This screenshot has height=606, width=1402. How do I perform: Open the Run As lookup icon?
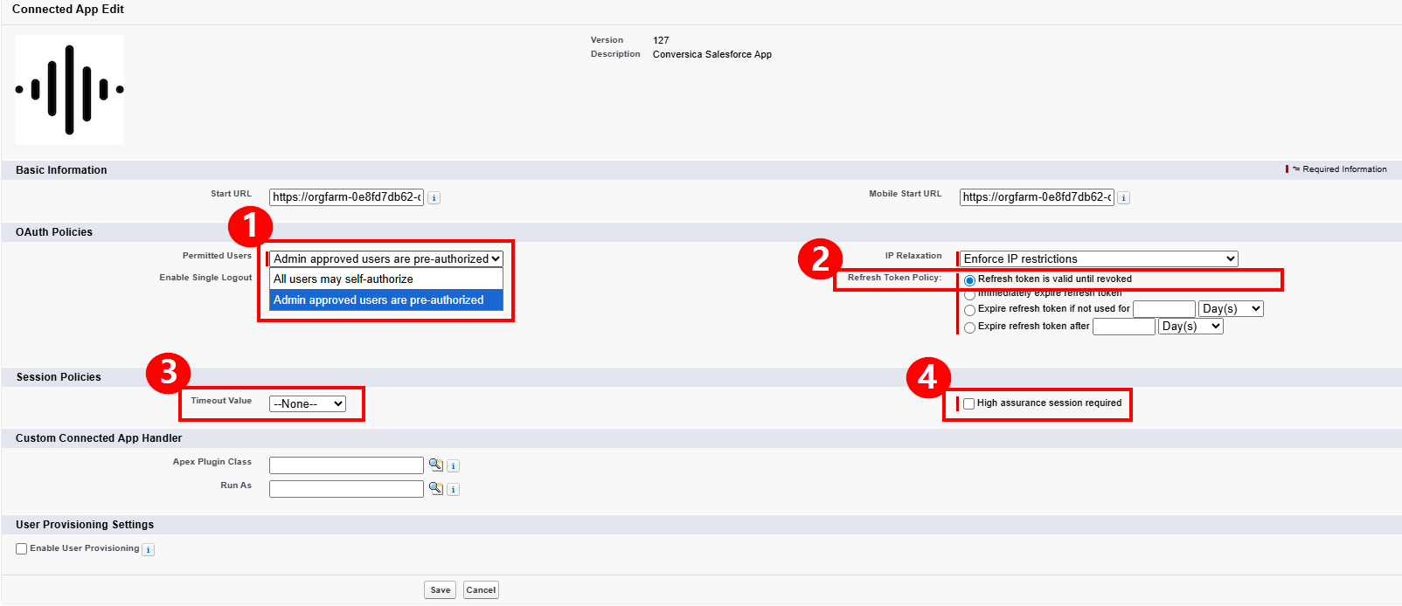pos(435,488)
